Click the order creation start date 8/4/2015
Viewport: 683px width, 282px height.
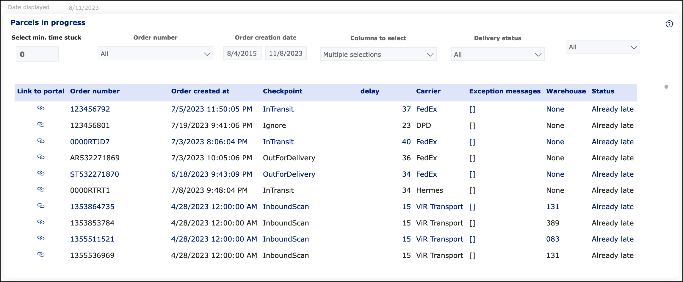point(242,54)
